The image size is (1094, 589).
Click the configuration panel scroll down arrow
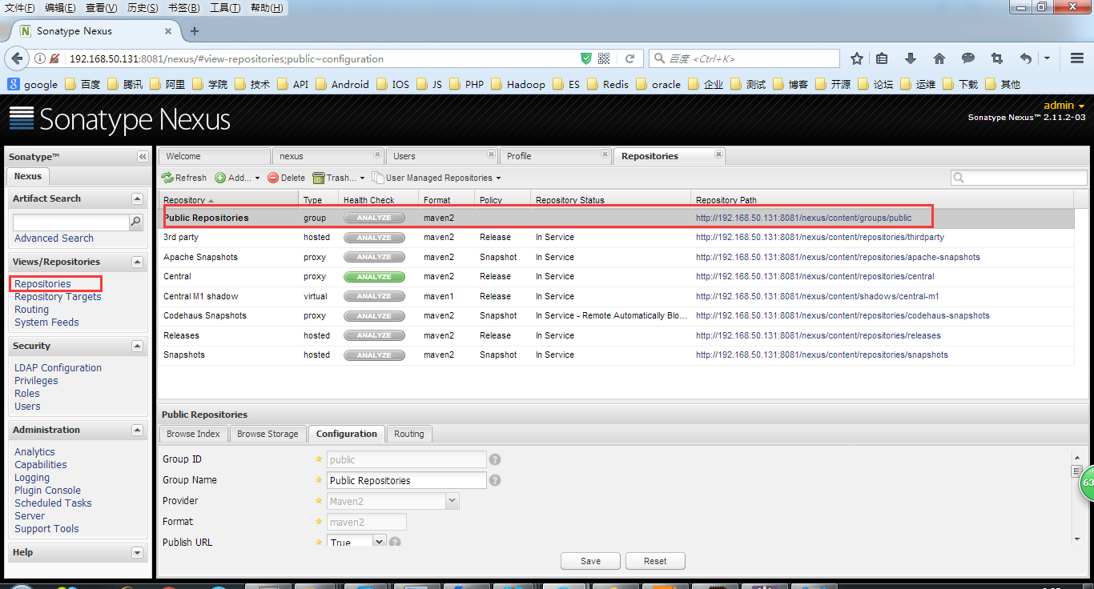point(1077,539)
